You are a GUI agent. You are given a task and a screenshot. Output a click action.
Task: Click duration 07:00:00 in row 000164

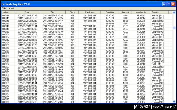click(110, 70)
